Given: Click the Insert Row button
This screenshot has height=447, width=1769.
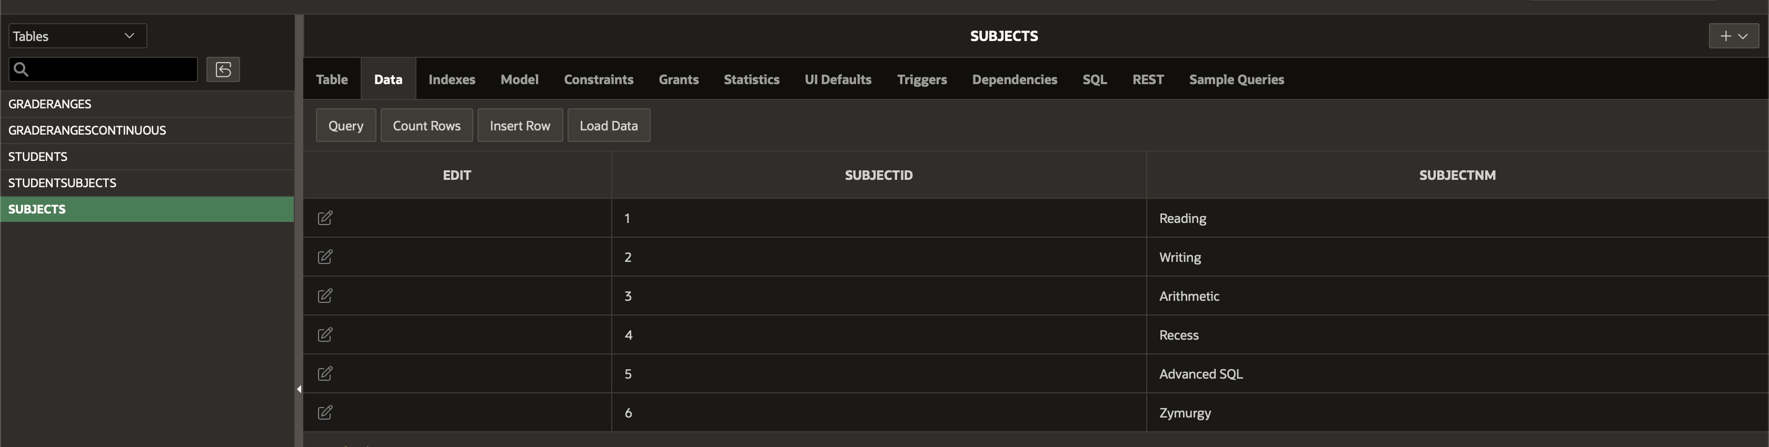Looking at the screenshot, I should click(x=520, y=126).
